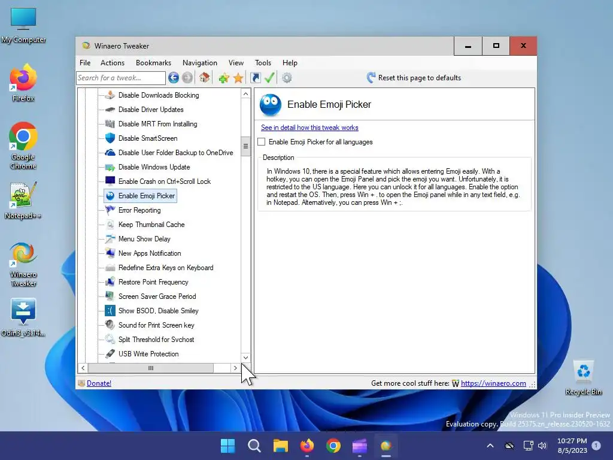The width and height of the screenshot is (613, 460).
Task: Click the Restore Point Frequency icon
Action: (x=110, y=282)
